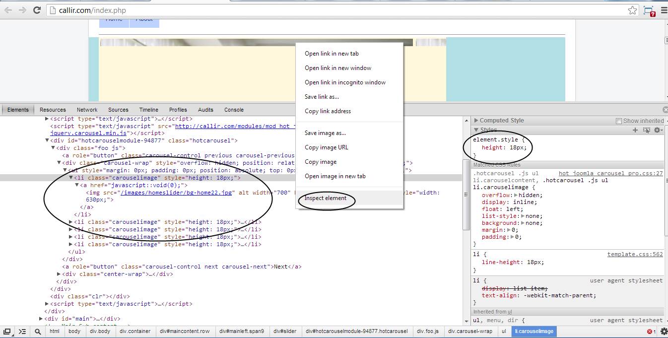
Task: Expand the div class center-wrap node
Action: (x=59, y=274)
